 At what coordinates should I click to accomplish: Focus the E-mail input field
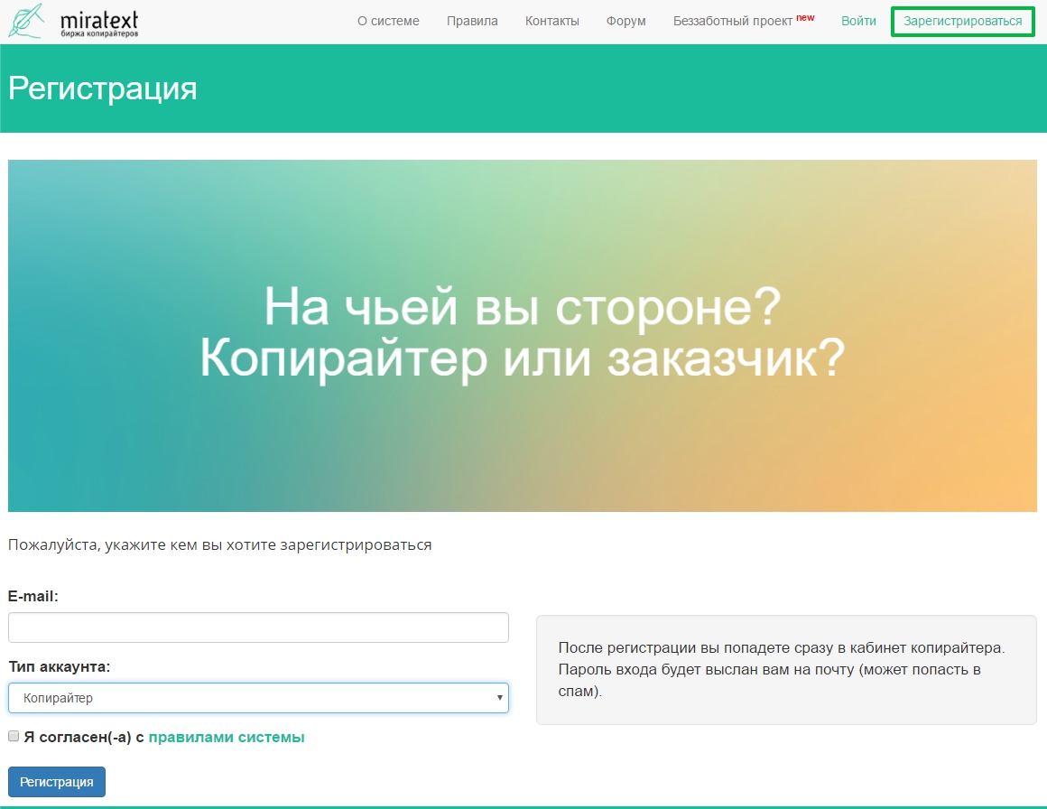click(x=258, y=628)
